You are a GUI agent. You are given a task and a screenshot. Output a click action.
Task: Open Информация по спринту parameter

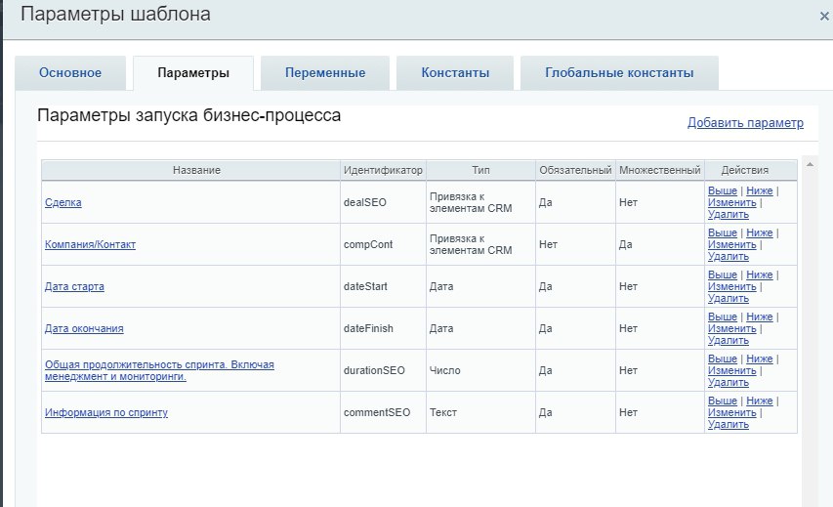[105, 412]
